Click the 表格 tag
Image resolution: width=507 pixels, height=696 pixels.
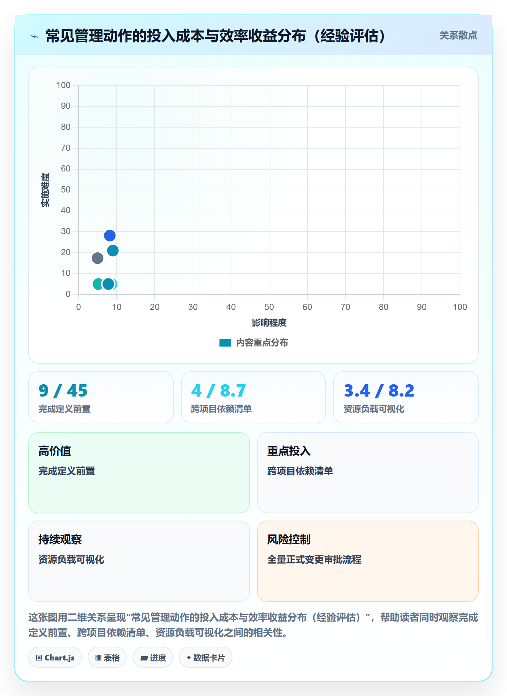107,658
